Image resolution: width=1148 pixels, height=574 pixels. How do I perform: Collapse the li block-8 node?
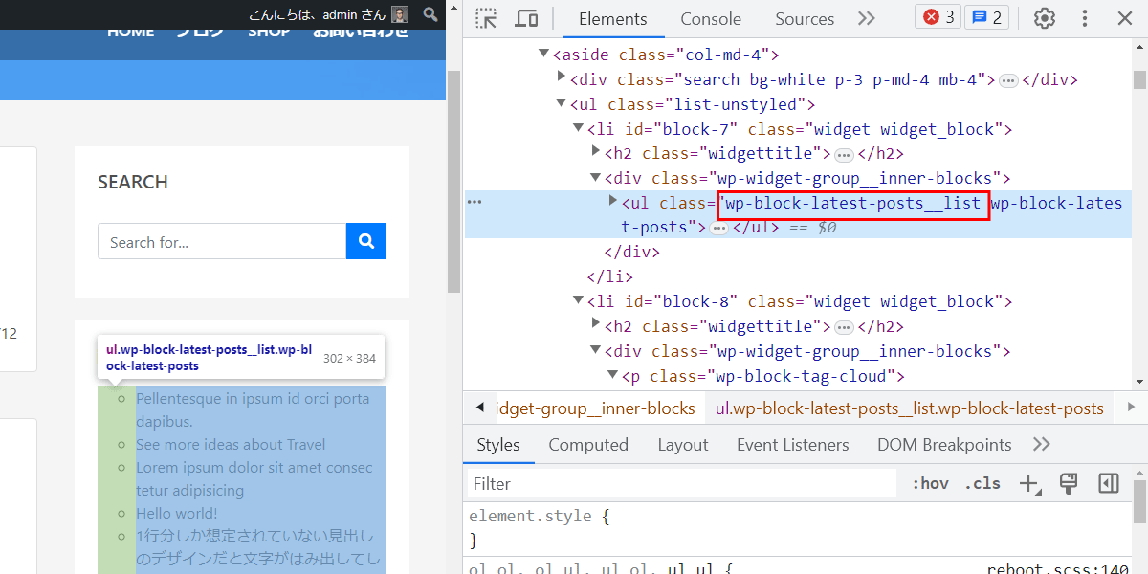pos(578,301)
